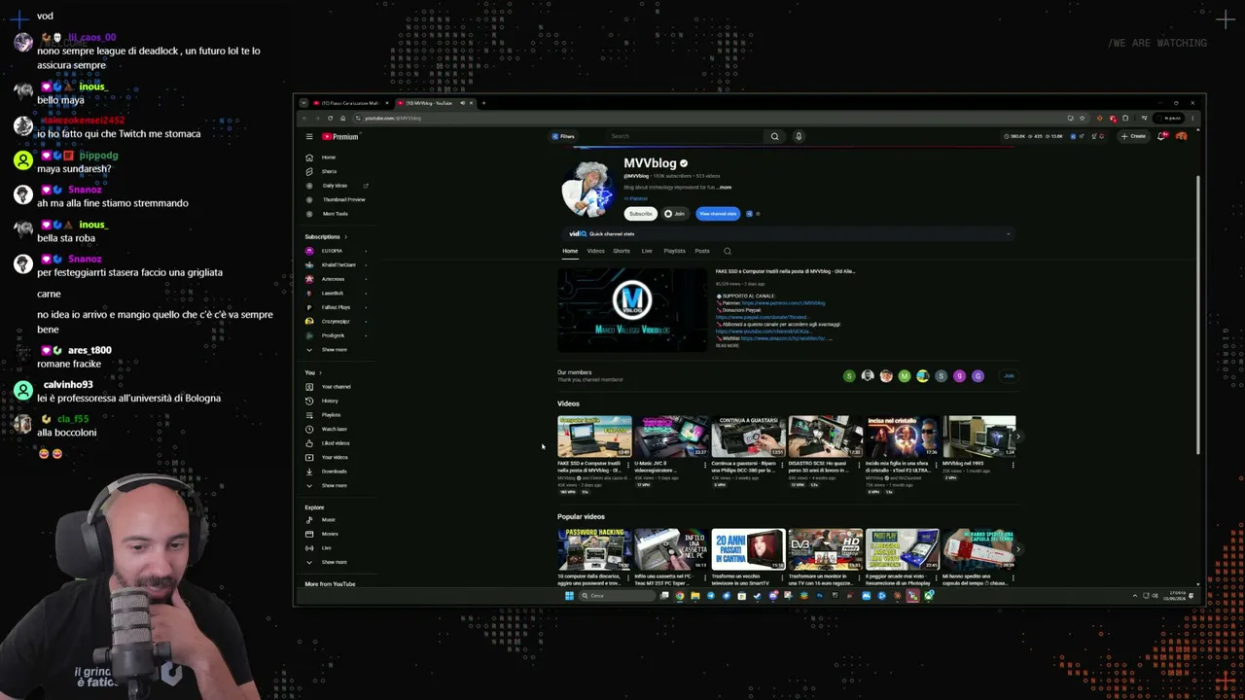Expand the vidIQ Quick channel stats panel
This screenshot has width=1245, height=700.
point(1008,233)
